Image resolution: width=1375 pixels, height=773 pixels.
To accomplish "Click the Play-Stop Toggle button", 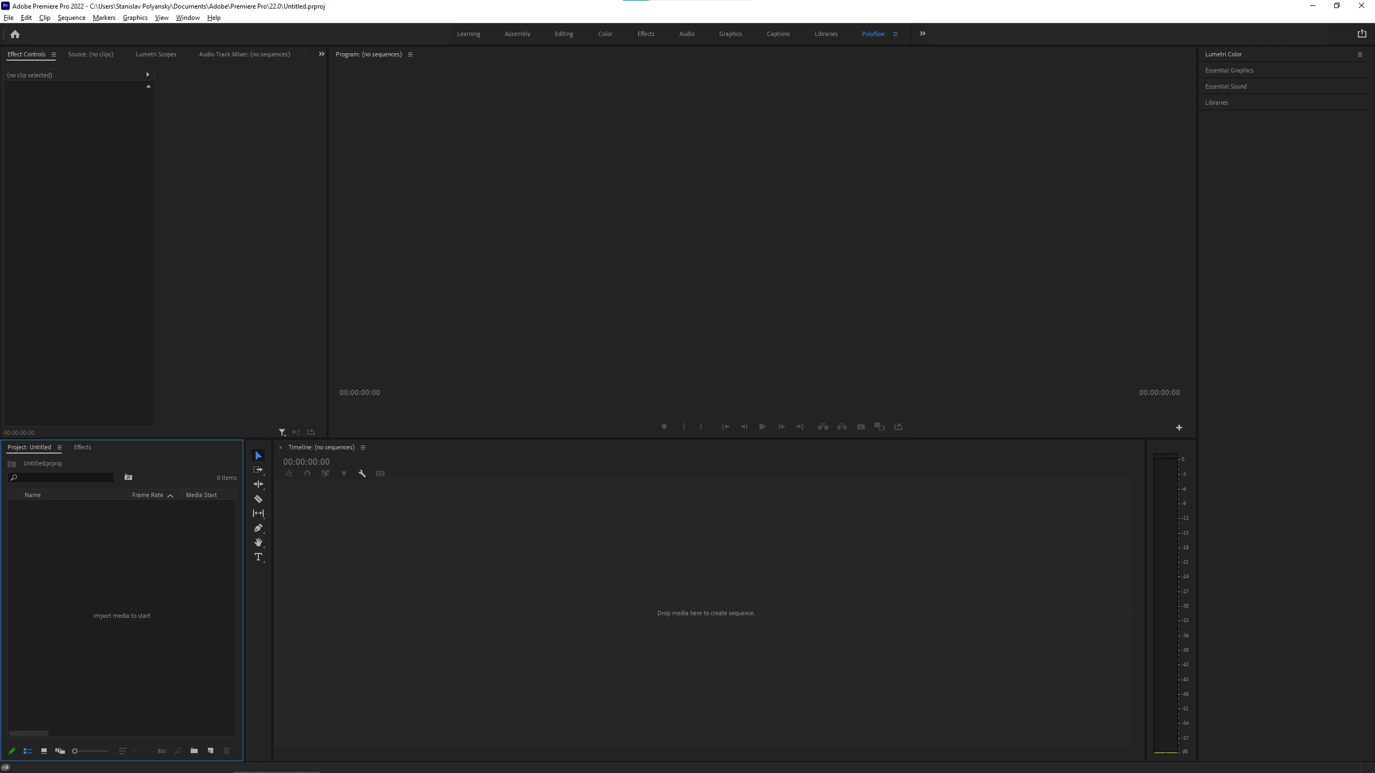I will click(x=762, y=427).
